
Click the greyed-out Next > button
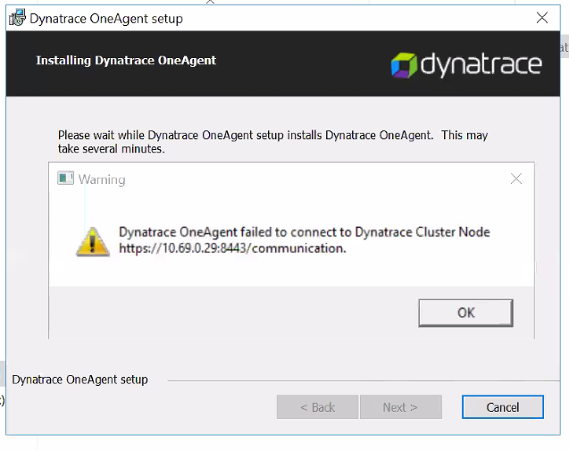pyautogui.click(x=400, y=407)
